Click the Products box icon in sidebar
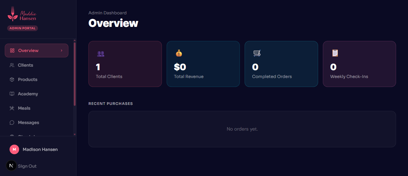Screen dimensions: 408x176 click(12, 79)
